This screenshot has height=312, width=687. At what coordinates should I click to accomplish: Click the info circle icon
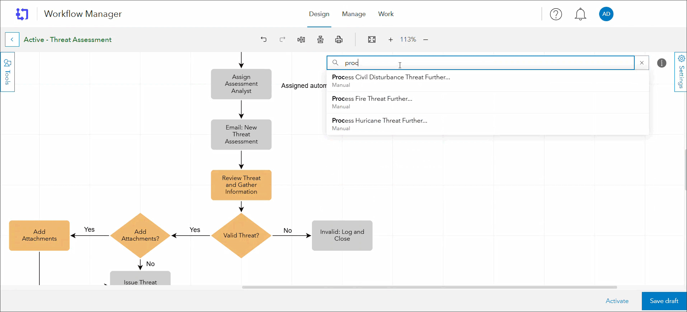point(662,63)
